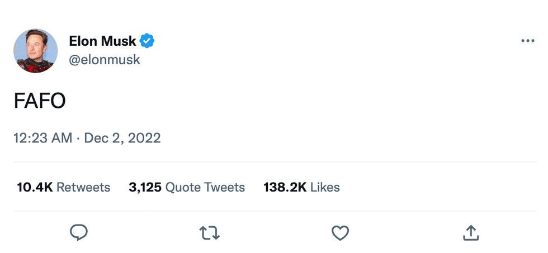
Task: Click the year 2022 in the timestamp
Action: coord(144,138)
